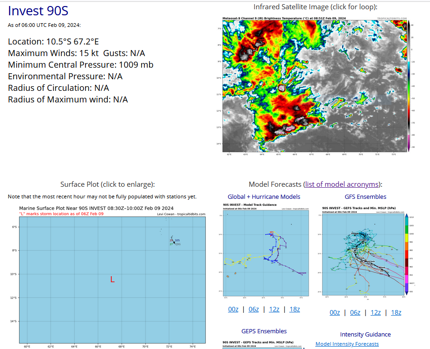Click the Invest 90S page heading

tap(38, 11)
